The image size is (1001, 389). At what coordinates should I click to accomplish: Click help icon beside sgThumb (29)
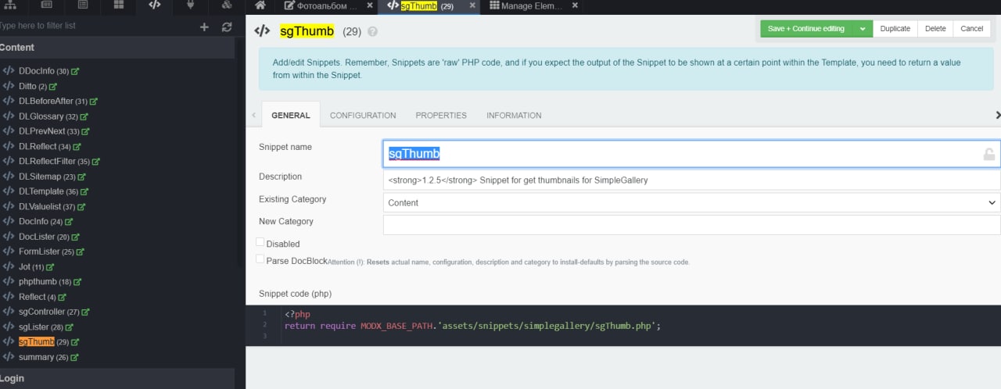(372, 32)
